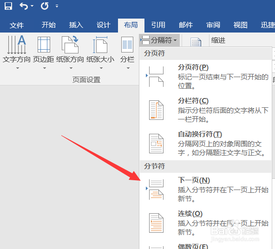This screenshot has height=249, width=275.
Task: Switch to the 开始 tab
Action: coord(49,25)
